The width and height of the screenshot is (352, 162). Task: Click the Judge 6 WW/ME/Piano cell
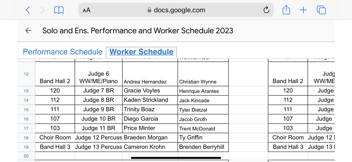tap(98, 77)
